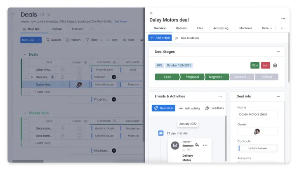Switch to the Forecast view tab

pos(78,29)
